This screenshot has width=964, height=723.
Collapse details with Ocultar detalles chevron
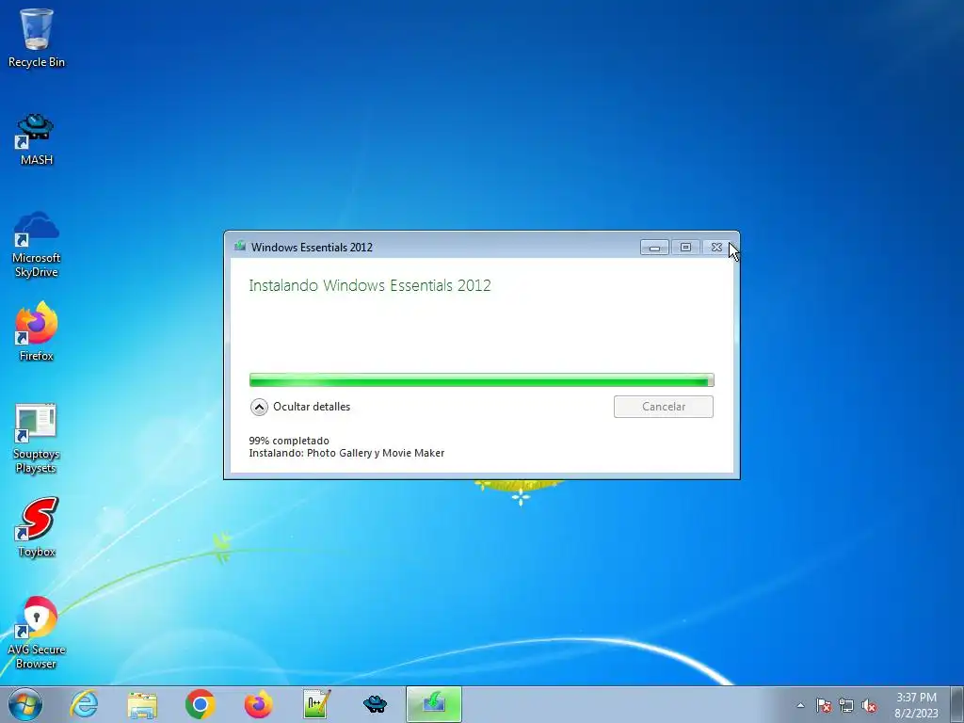click(x=260, y=407)
